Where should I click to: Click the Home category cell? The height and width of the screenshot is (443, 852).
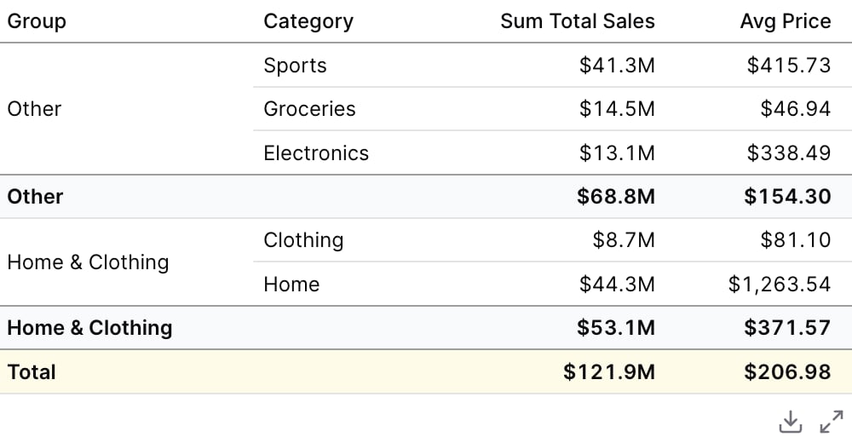click(291, 284)
